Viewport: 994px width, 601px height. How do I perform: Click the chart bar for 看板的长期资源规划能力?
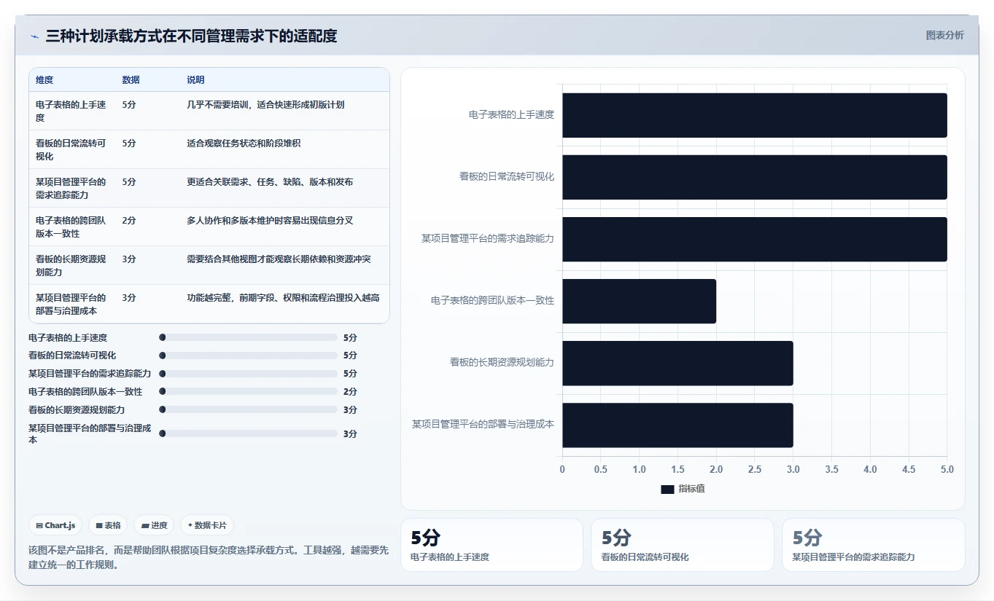point(677,363)
